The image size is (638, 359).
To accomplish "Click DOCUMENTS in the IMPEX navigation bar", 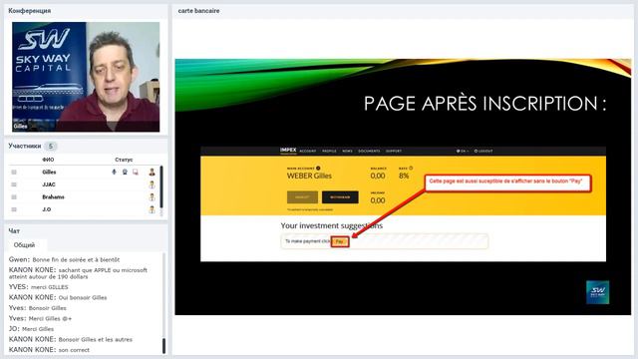I will pos(369,151).
